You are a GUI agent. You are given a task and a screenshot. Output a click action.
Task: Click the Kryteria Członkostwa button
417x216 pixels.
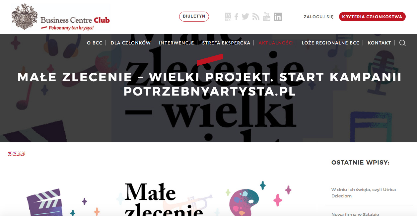(x=372, y=17)
